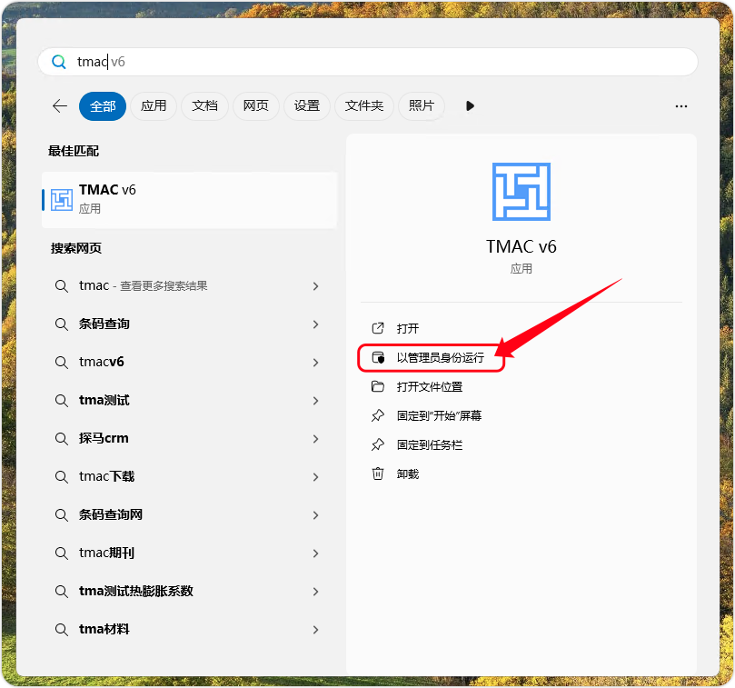Click the search icon beside 条码查询
The width and height of the screenshot is (735, 688).
(x=62, y=324)
